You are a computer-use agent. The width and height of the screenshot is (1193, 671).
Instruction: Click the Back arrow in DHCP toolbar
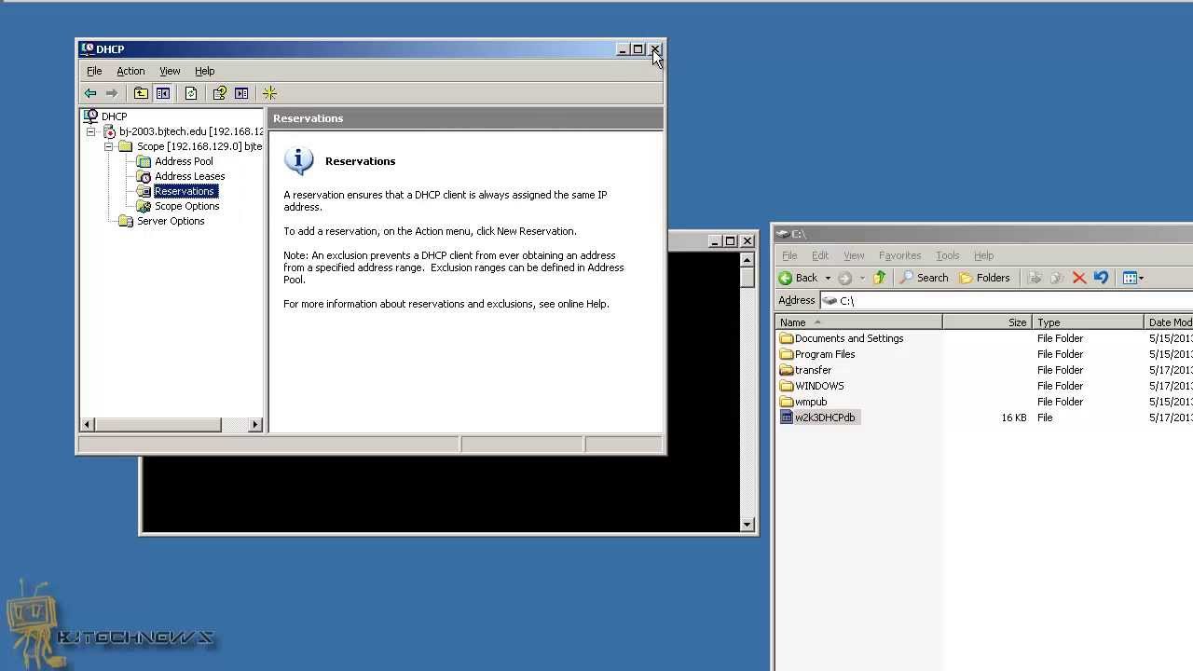tap(90, 93)
